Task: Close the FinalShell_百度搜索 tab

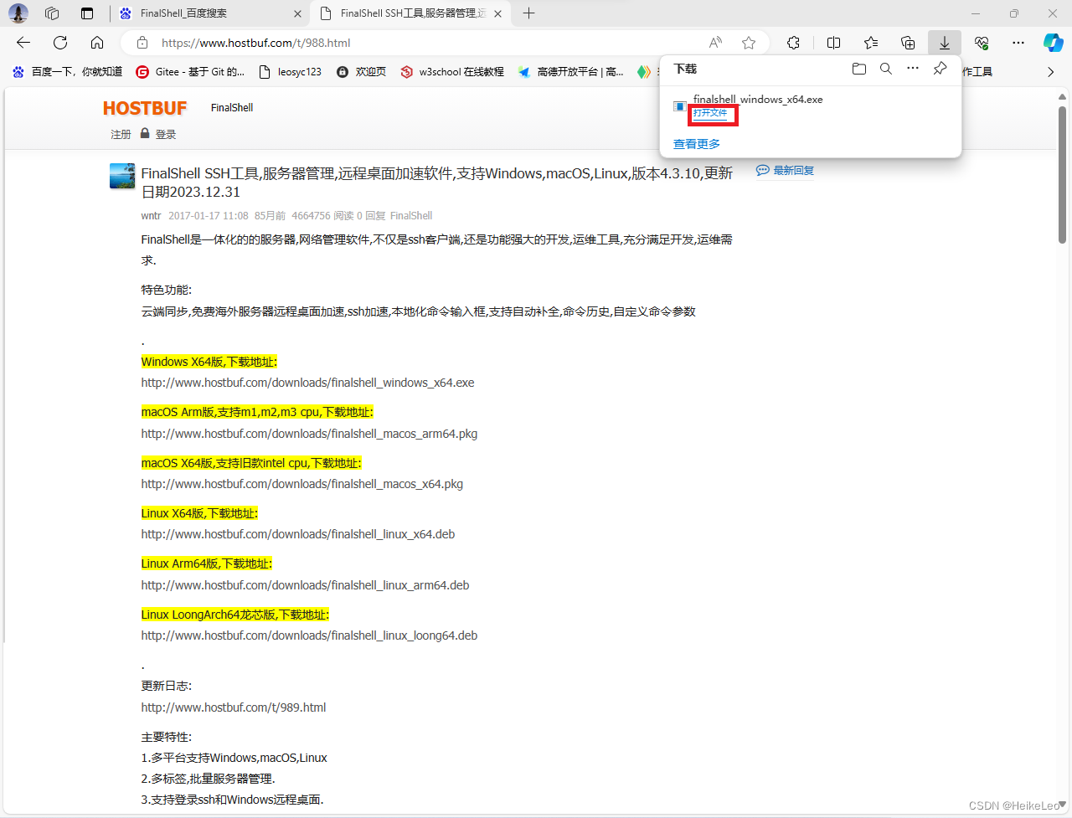Action: tap(297, 13)
